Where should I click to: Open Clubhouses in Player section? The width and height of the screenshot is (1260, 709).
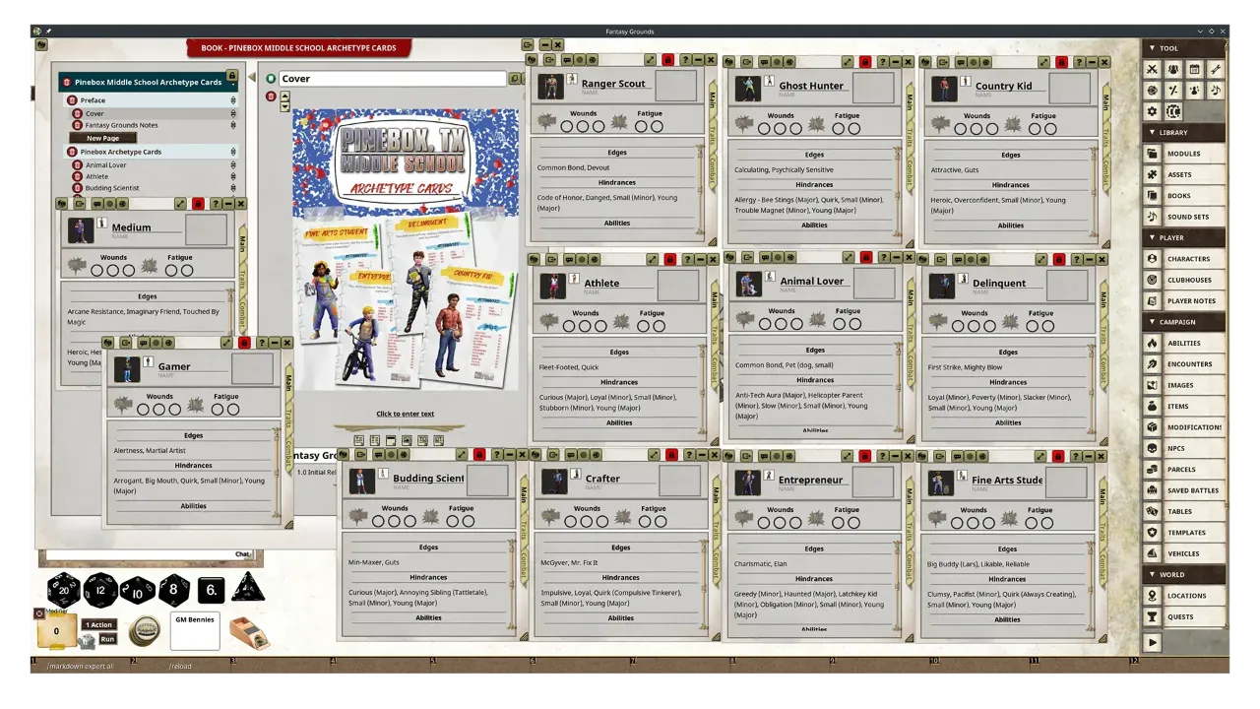[1185, 280]
